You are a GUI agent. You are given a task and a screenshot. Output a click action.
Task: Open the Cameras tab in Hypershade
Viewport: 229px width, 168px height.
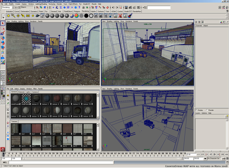pos(35,92)
